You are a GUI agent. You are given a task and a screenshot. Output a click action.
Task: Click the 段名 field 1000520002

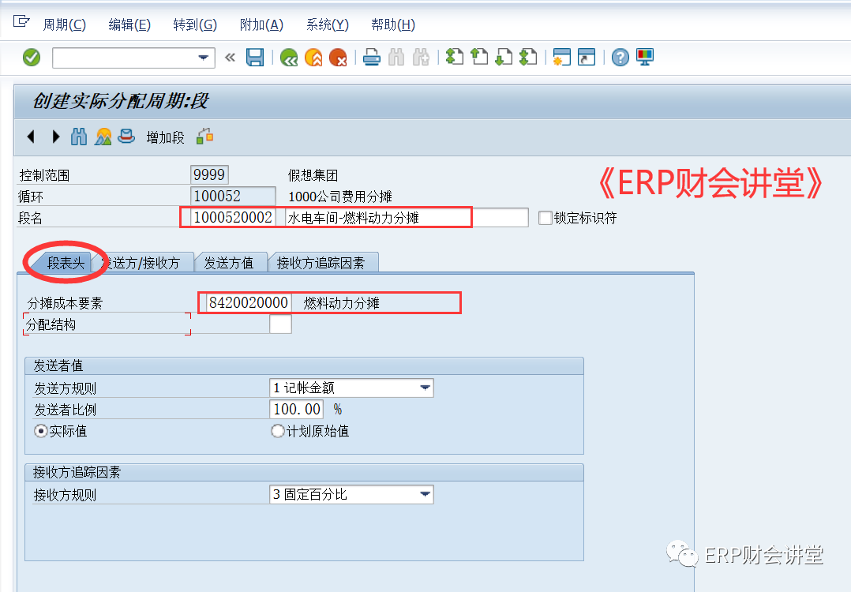234,218
